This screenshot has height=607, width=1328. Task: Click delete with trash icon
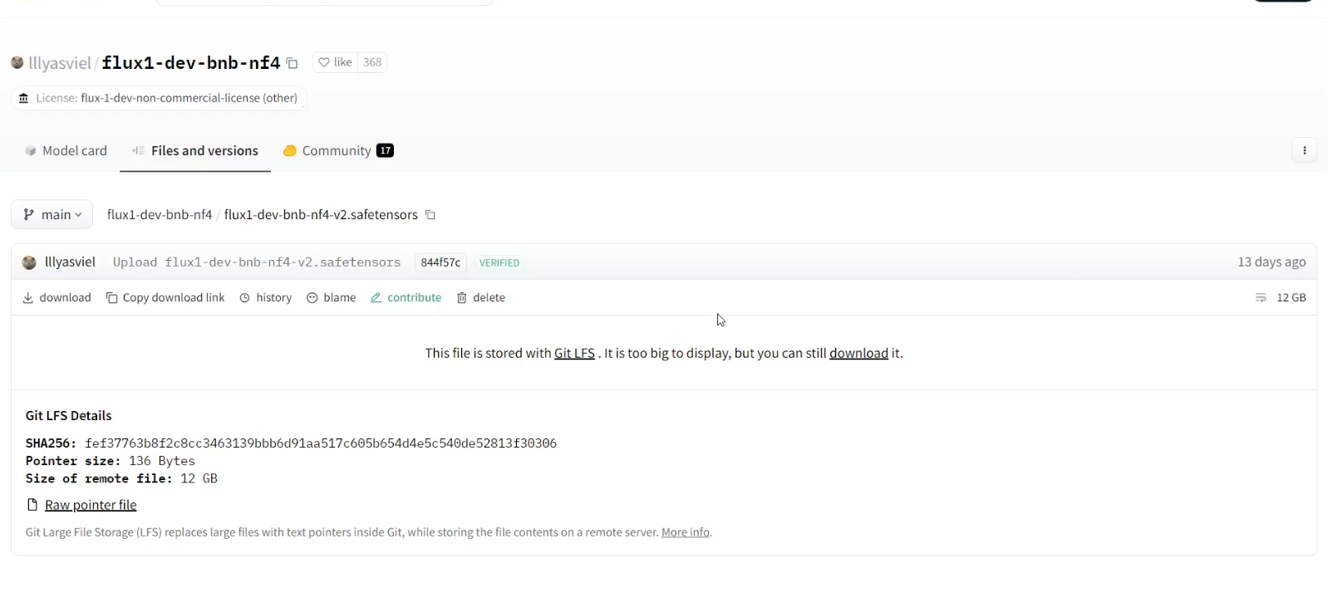(x=481, y=297)
